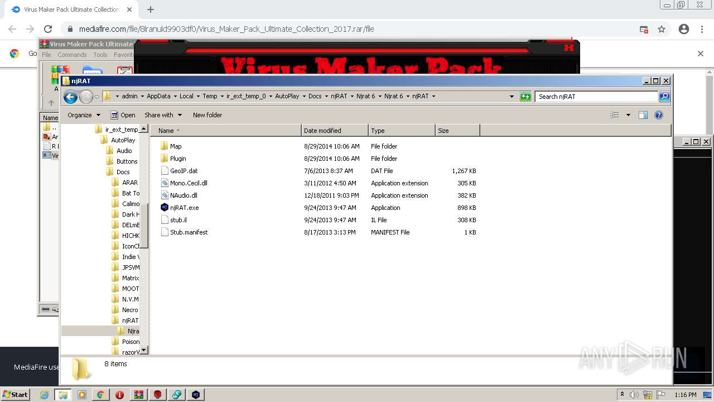Open the recent pages dropdown arrow
The image size is (714, 402).
tap(97, 97)
